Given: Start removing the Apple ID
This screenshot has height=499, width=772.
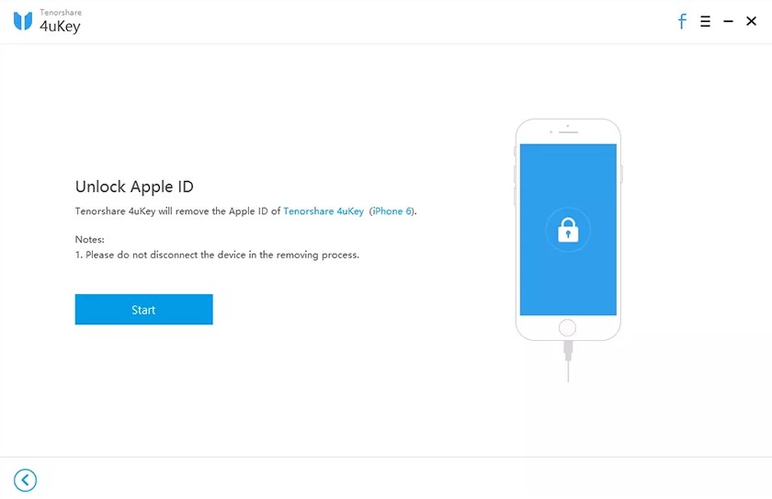Looking at the screenshot, I should [143, 310].
